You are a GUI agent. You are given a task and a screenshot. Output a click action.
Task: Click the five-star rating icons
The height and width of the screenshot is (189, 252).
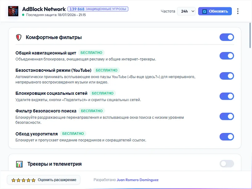23,180
